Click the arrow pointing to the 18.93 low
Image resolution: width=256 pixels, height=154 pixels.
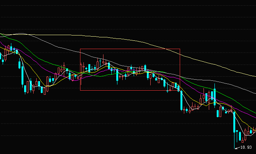(237, 147)
